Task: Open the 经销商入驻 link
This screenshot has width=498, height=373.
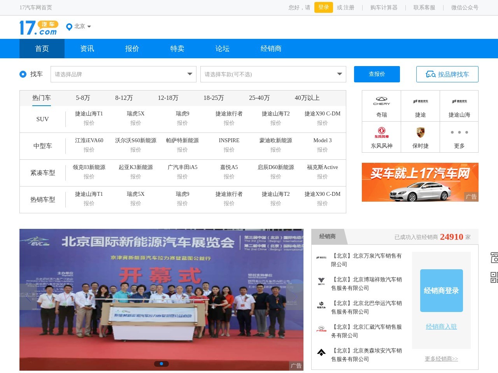Action: coord(441,327)
